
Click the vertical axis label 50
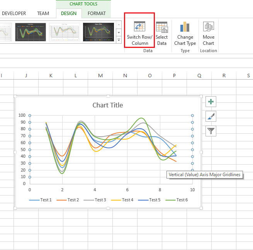(x=23, y=150)
